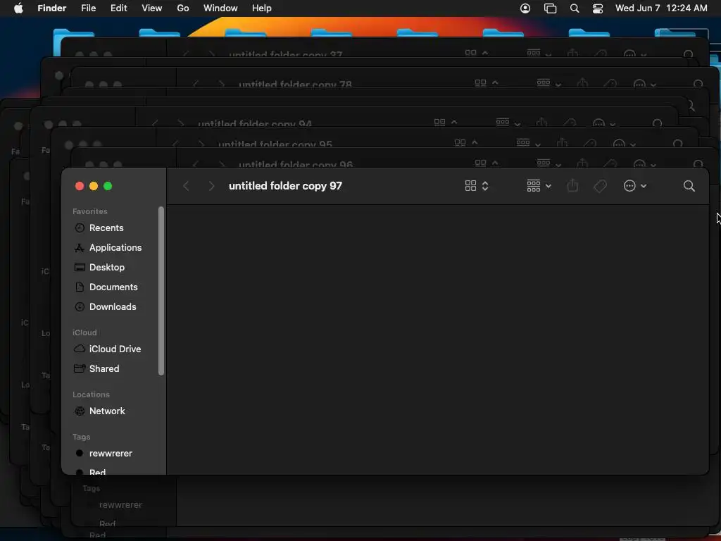The image size is (721, 541).
Task: Switch view mode in copy 96 window
Action: pos(486,163)
